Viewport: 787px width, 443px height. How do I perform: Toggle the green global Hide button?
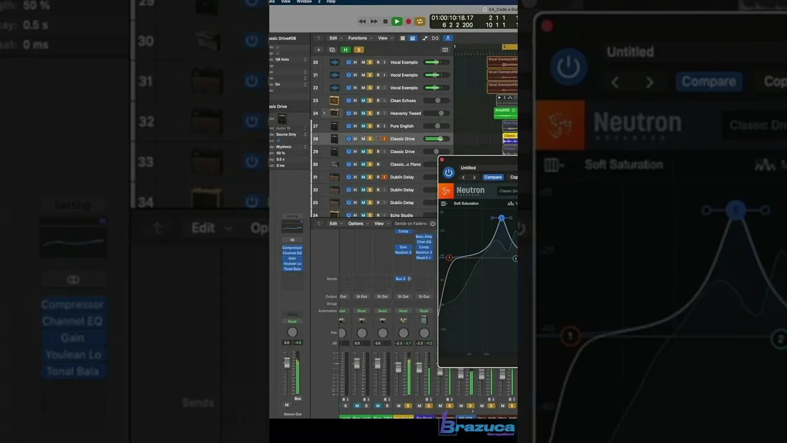pyautogui.click(x=346, y=50)
